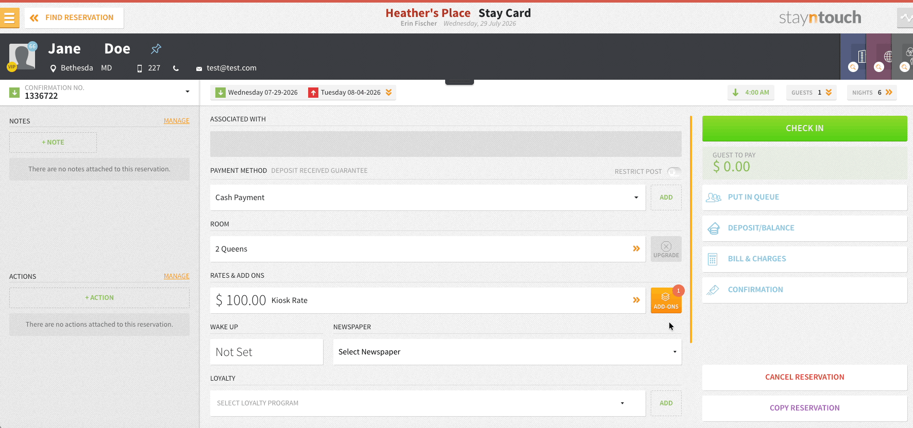Click Manage link in Actions section

(x=177, y=276)
